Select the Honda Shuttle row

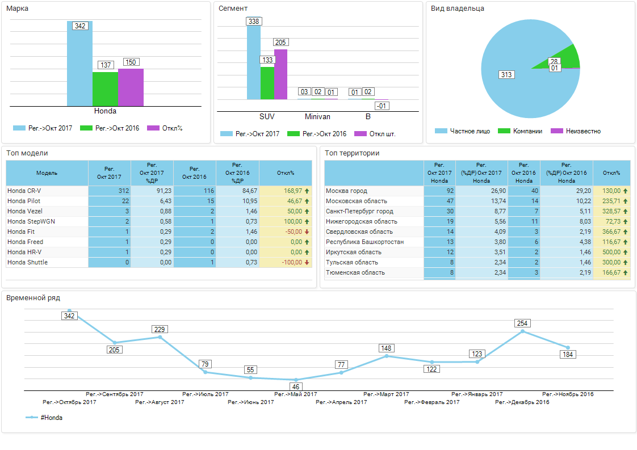click(x=159, y=262)
